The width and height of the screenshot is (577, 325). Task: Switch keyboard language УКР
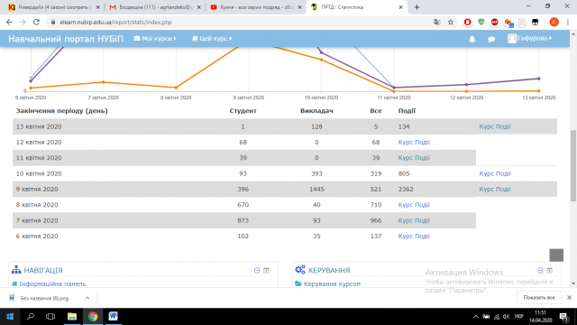pos(519,317)
